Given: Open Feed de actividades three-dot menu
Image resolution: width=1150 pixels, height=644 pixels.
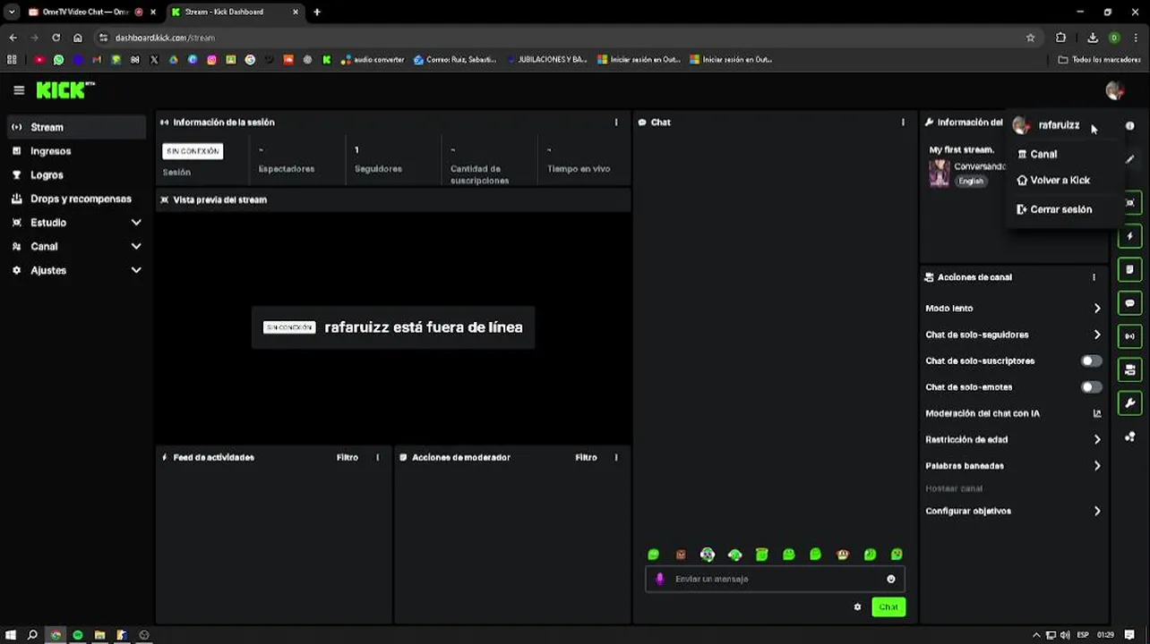Looking at the screenshot, I should pyautogui.click(x=377, y=457).
